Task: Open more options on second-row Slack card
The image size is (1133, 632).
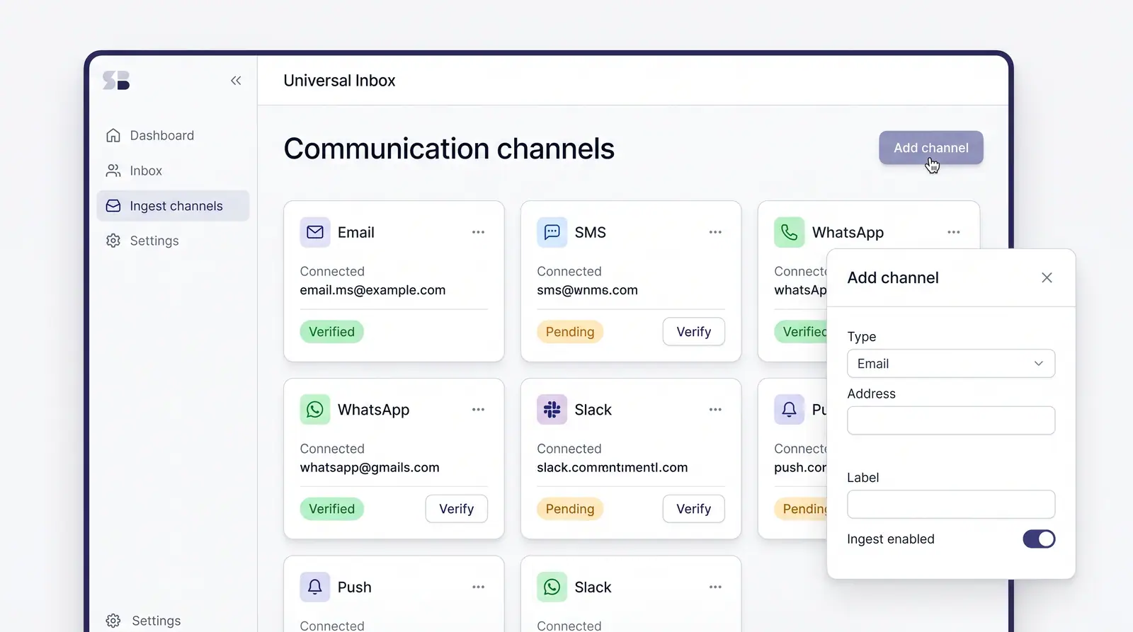Action: (x=716, y=410)
